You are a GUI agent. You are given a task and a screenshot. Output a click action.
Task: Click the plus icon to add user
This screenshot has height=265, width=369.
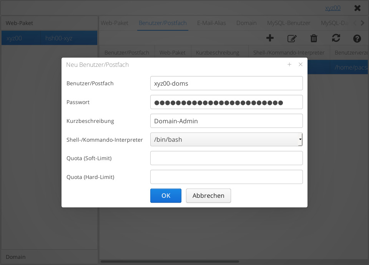(270, 38)
